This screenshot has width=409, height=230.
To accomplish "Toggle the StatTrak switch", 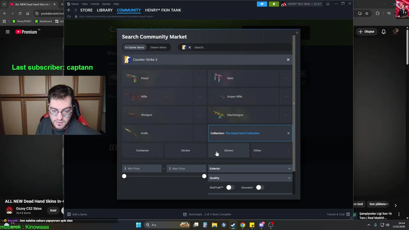I will [230, 188].
